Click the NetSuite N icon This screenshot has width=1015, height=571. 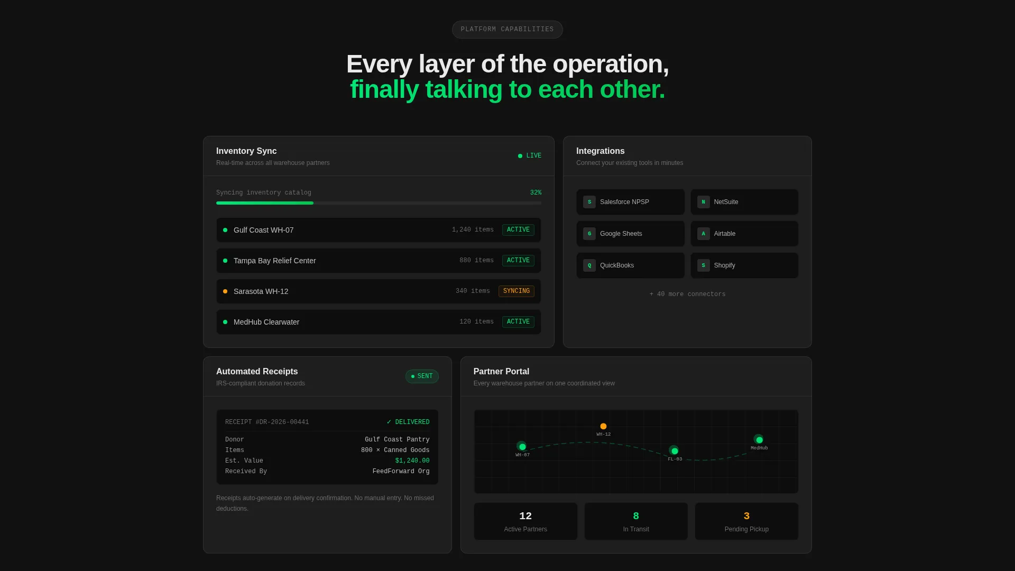point(703,202)
